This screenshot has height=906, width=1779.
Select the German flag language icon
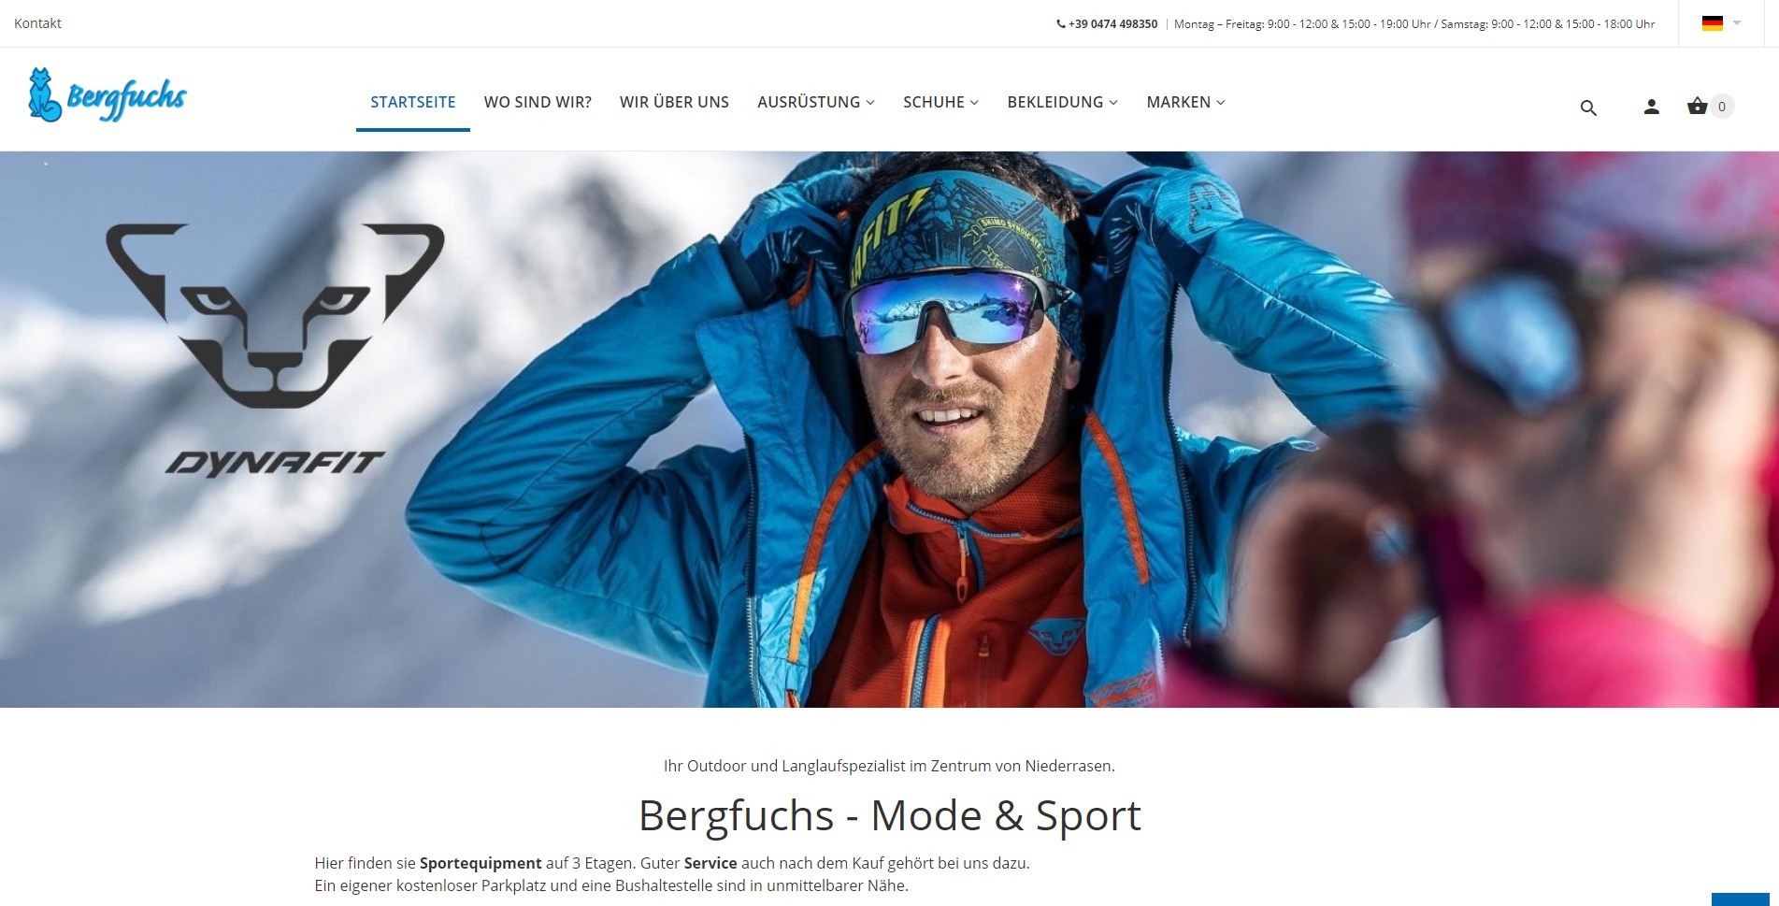1713,23
